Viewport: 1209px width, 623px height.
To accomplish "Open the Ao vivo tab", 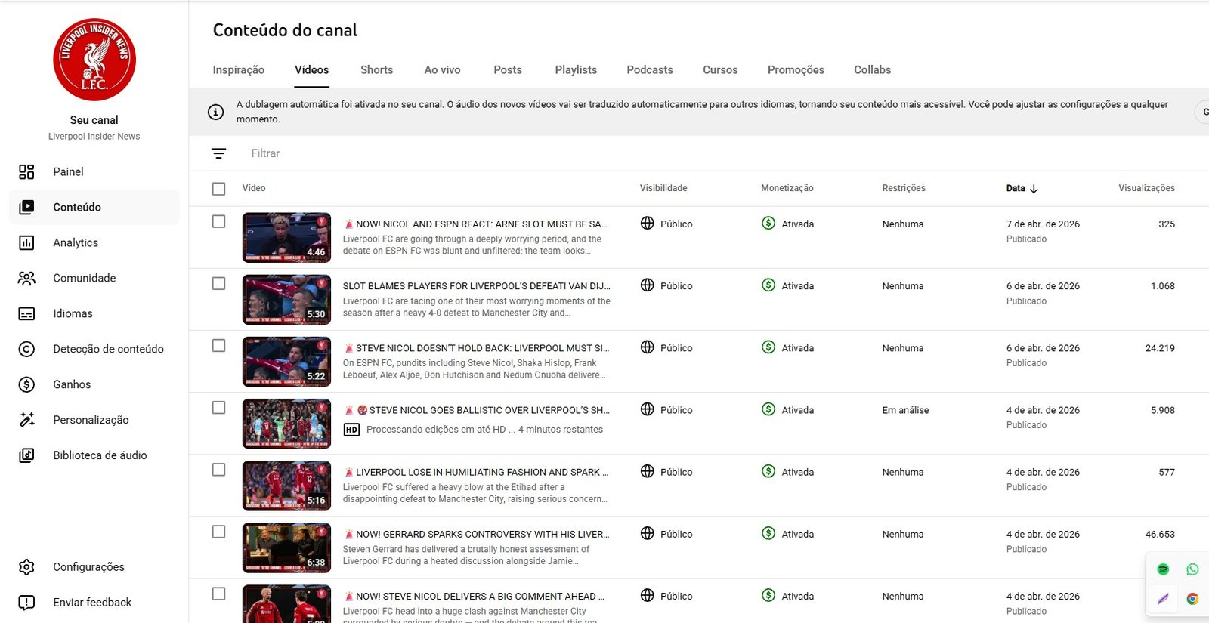I will pos(442,70).
